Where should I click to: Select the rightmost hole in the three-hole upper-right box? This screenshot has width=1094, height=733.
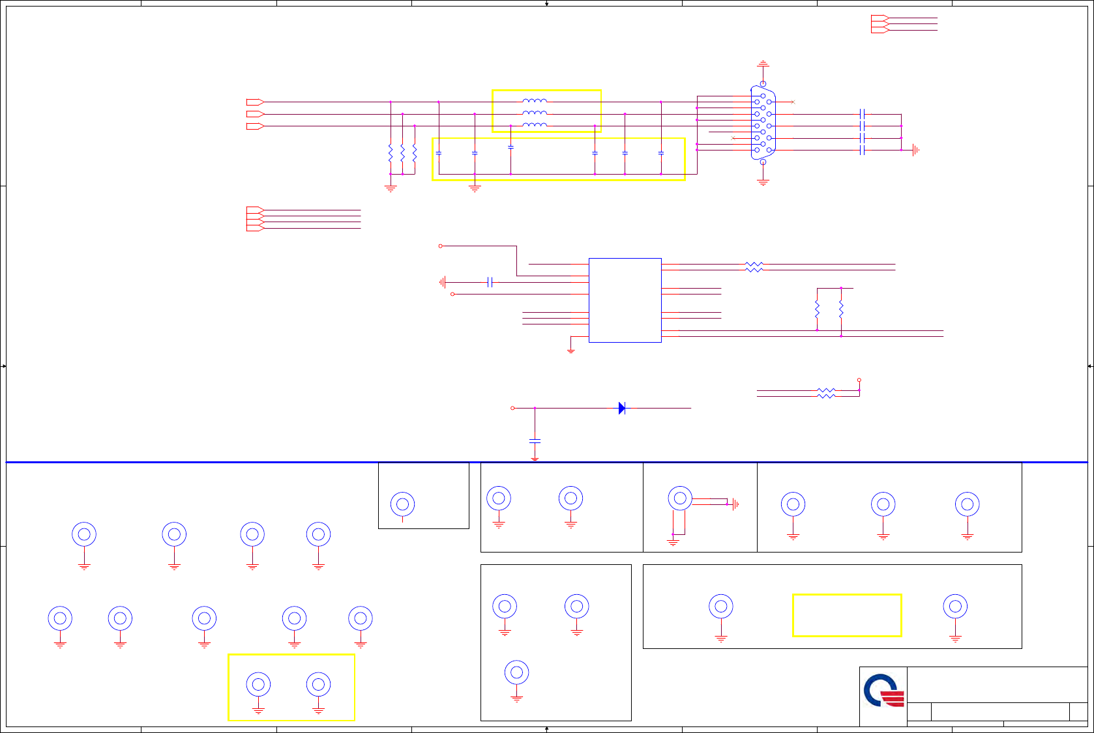click(968, 504)
